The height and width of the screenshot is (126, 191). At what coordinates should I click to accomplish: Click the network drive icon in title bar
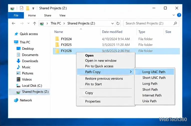tap(12, 8)
